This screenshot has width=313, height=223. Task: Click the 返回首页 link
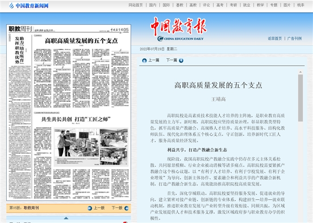coord(275,38)
